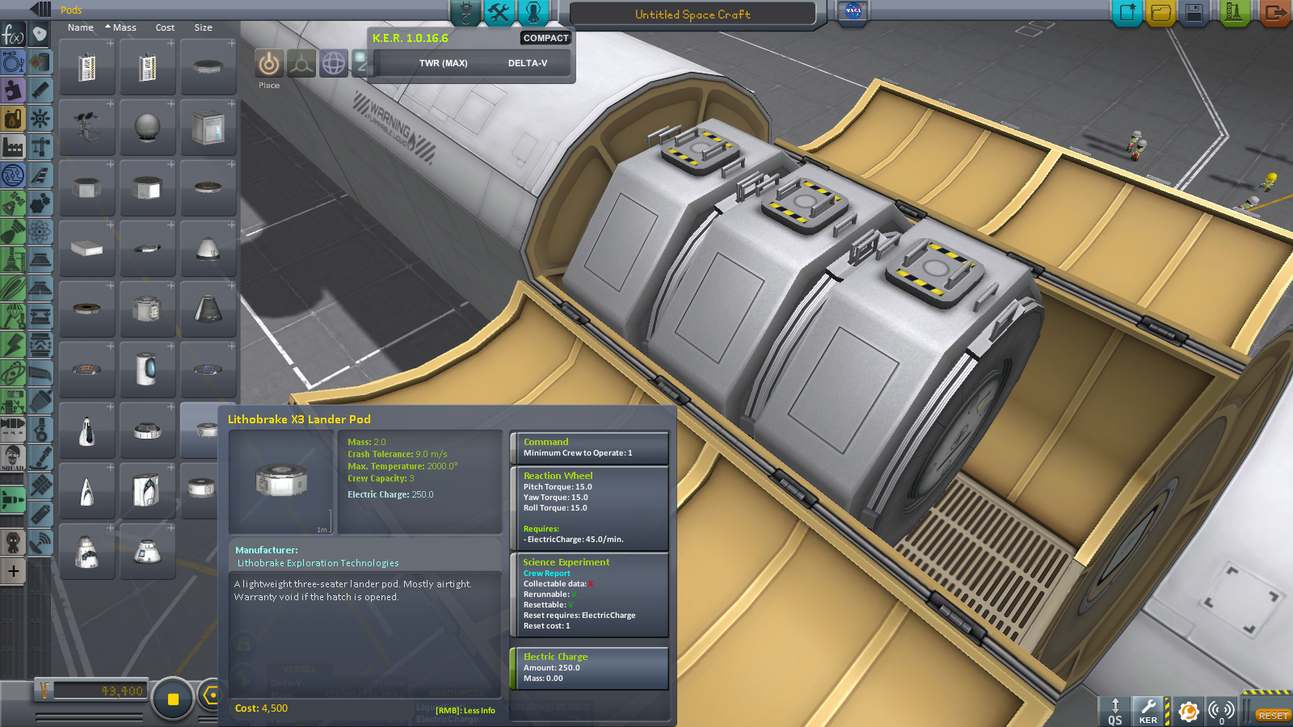Open the satellite dish communication category icon
This screenshot has width=1293, height=727.
(x=40, y=542)
